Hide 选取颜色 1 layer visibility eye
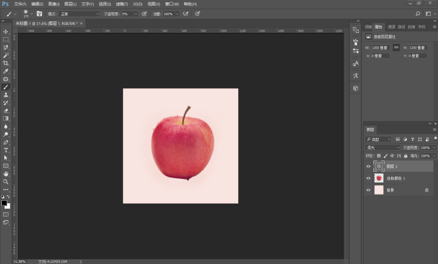438x264 pixels. point(368,178)
